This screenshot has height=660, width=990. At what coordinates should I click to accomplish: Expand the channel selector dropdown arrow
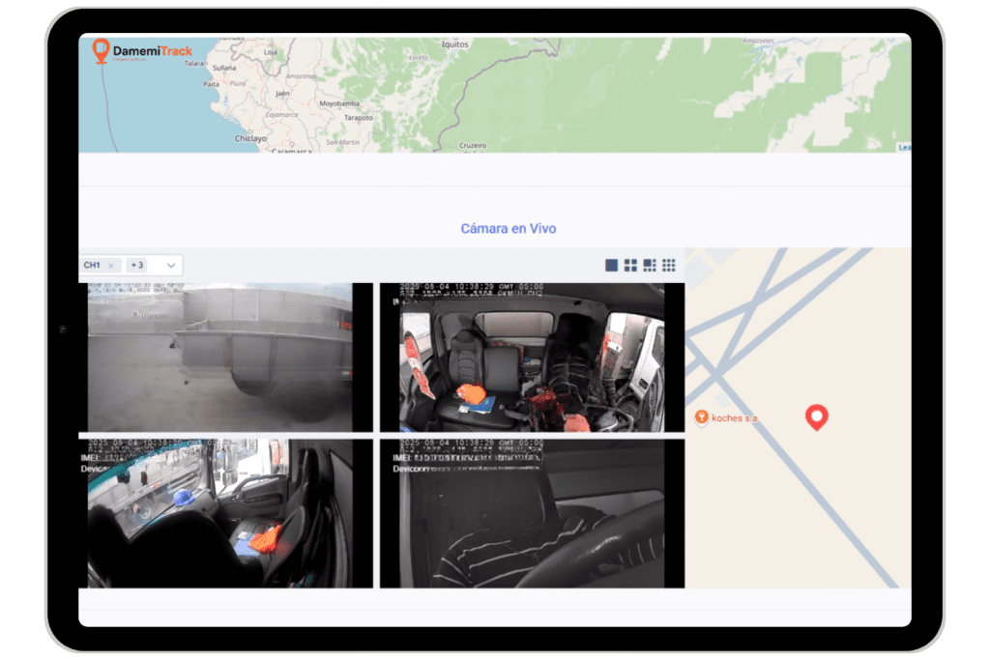pyautogui.click(x=171, y=265)
